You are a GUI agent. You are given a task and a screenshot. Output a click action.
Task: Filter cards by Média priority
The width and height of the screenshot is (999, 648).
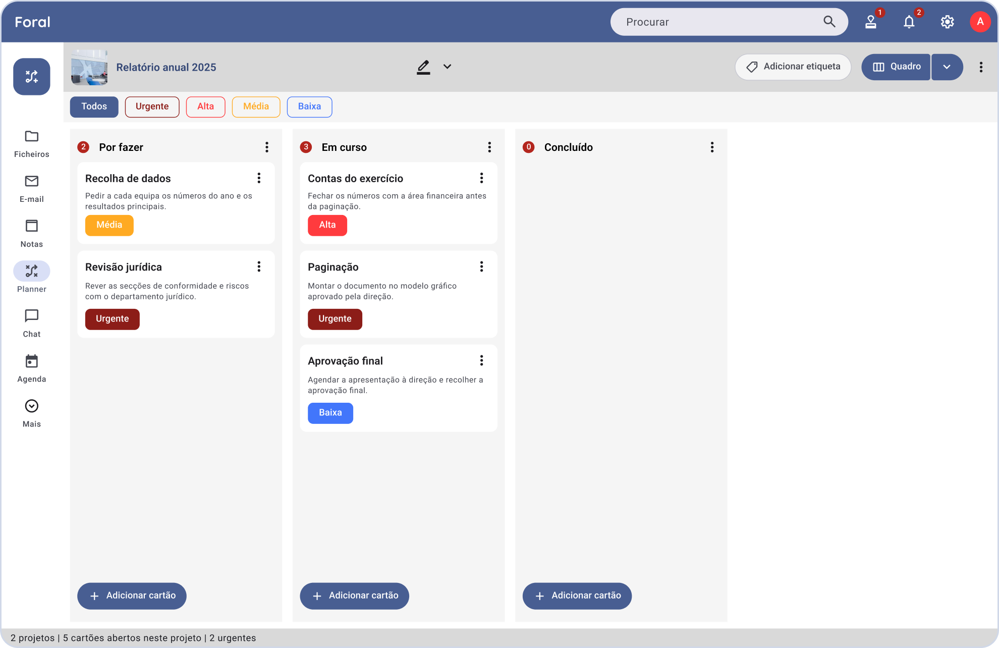(x=256, y=106)
